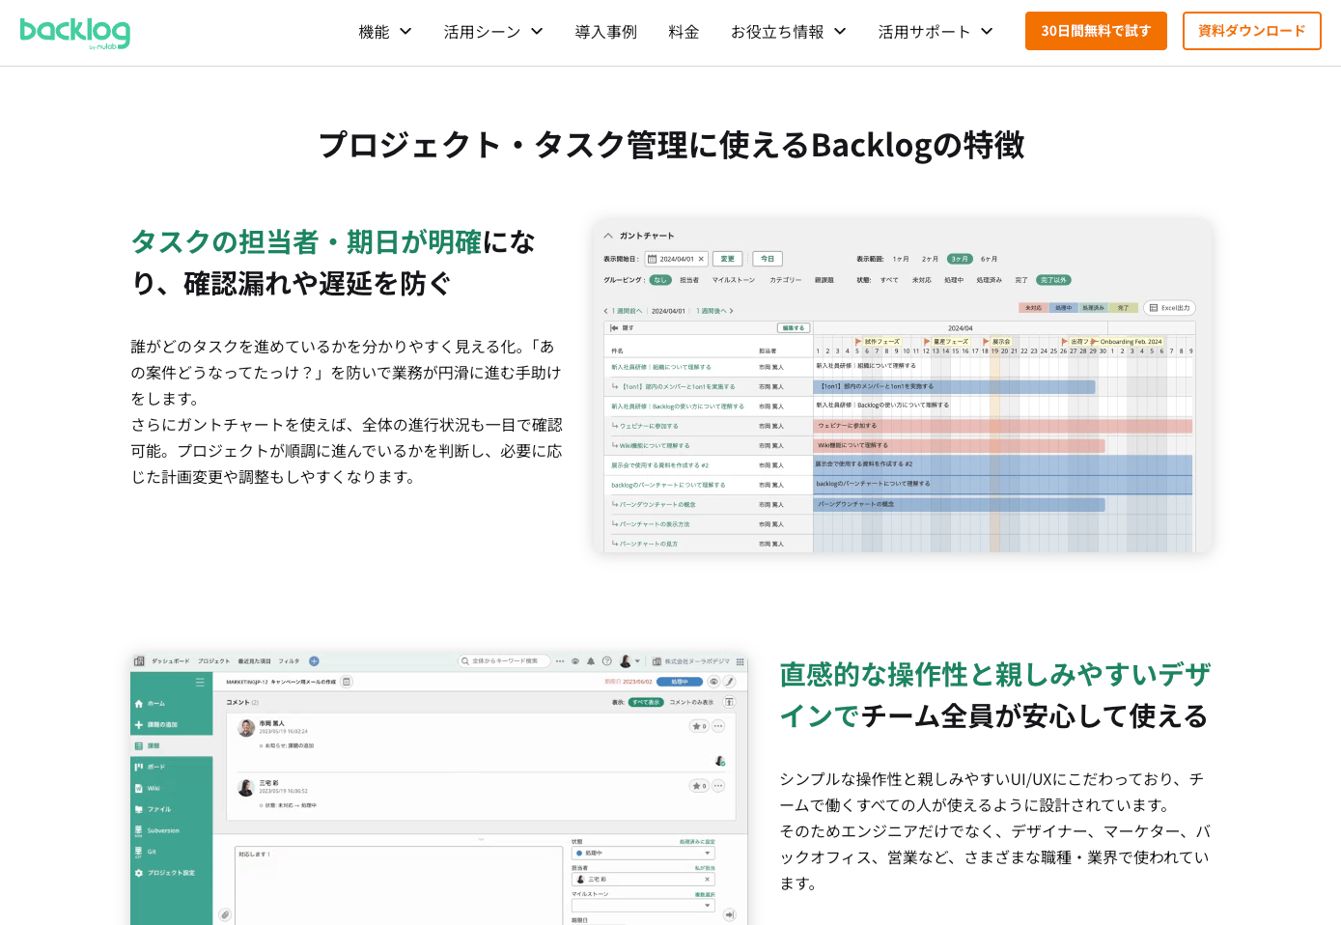Screen dimensions: 1341x925
Task: Click the question-mark help icon in app header
Action: 607,661
